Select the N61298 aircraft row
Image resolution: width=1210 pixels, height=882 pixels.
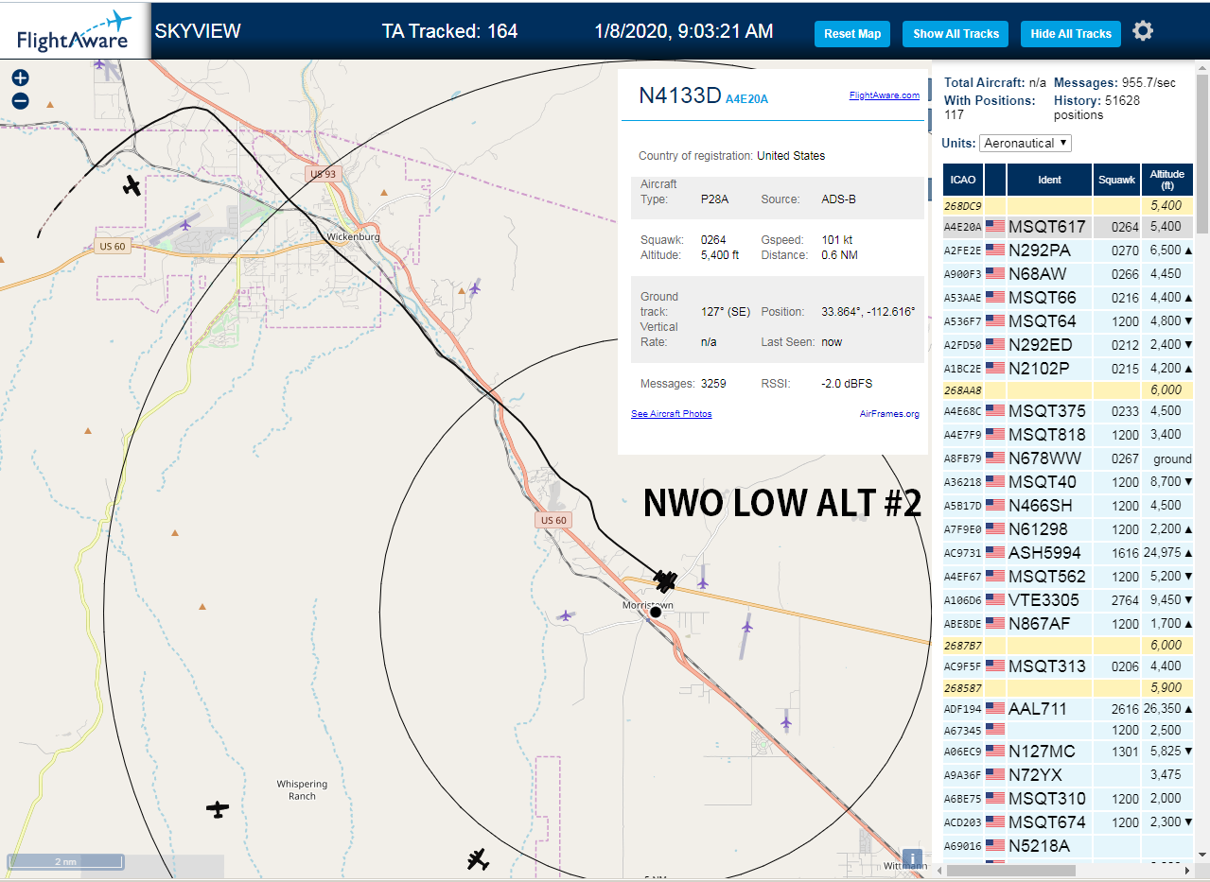(1068, 529)
